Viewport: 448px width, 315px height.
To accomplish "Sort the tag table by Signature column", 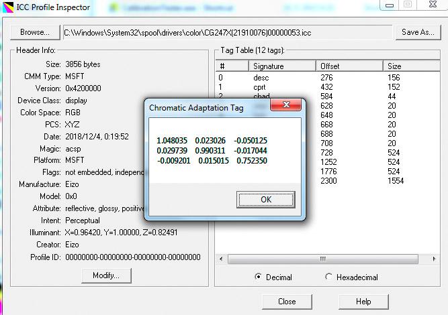I will point(282,66).
